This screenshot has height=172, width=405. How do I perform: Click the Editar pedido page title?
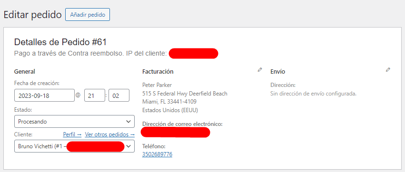[32, 15]
